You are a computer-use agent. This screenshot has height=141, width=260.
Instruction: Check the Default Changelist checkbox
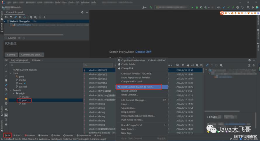pyautogui.click(x=8, y=21)
